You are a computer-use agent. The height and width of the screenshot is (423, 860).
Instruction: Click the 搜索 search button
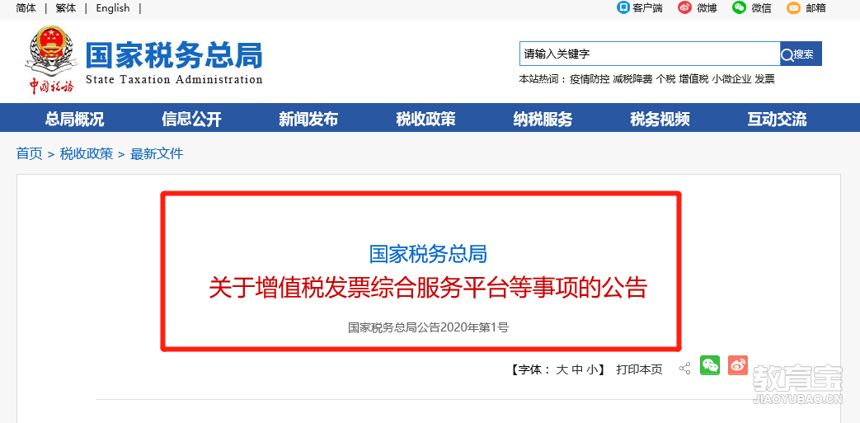pyautogui.click(x=801, y=54)
